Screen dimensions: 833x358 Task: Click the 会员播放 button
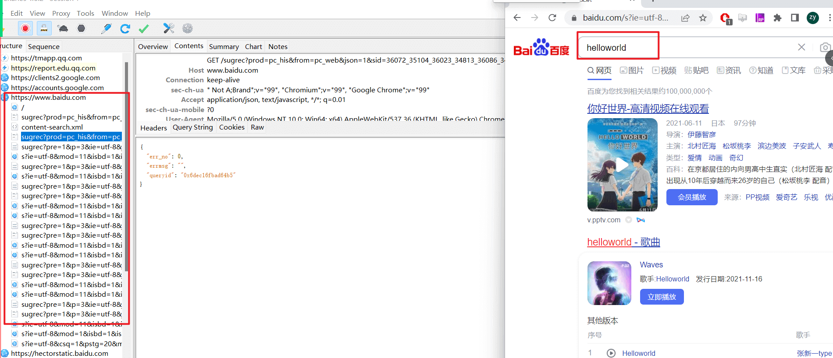(692, 197)
